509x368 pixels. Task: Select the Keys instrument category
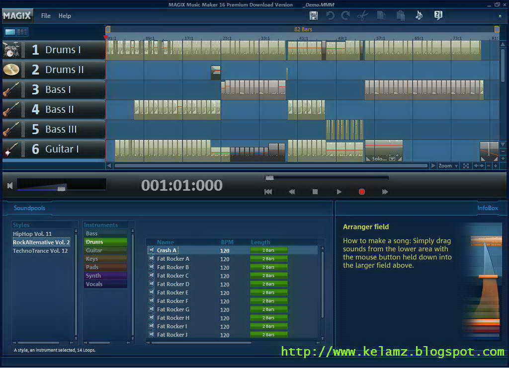pyautogui.click(x=105, y=259)
